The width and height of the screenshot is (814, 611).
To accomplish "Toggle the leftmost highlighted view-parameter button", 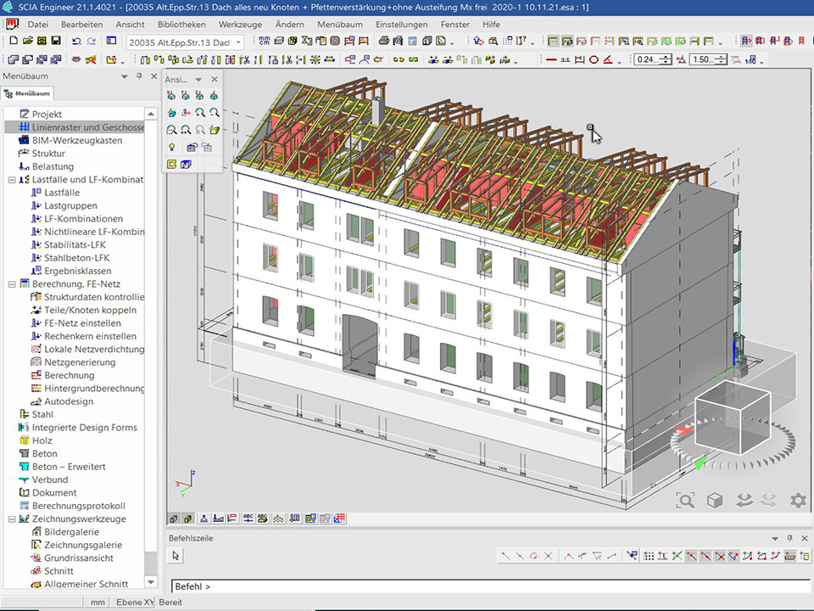I will point(554,42).
